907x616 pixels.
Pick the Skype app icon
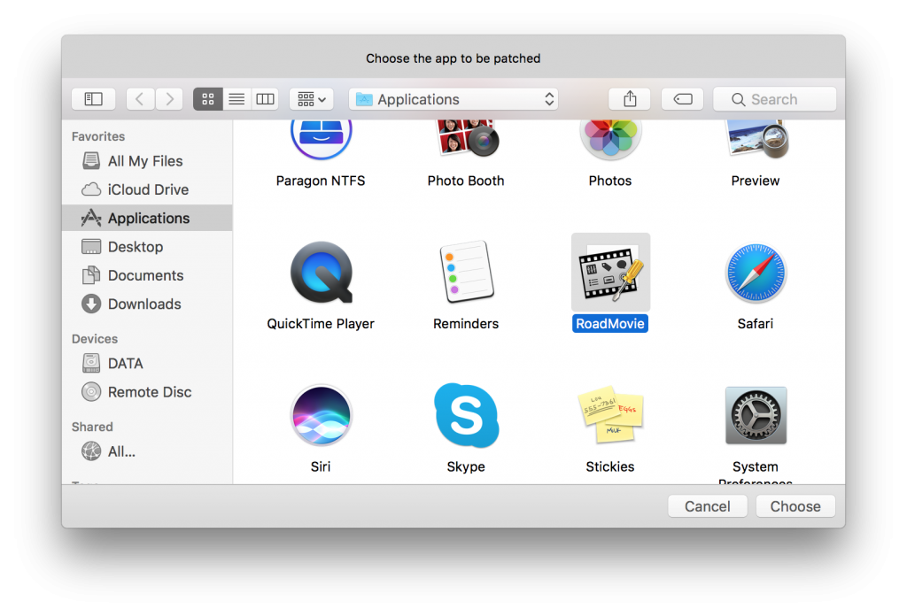pos(466,416)
